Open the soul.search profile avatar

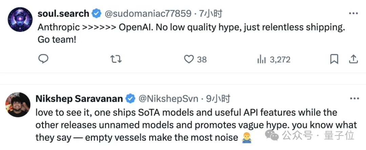pyautogui.click(x=20, y=20)
